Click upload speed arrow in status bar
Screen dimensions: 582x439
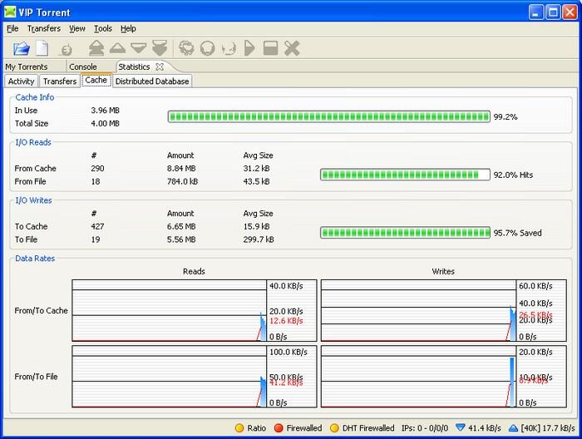tap(513, 428)
